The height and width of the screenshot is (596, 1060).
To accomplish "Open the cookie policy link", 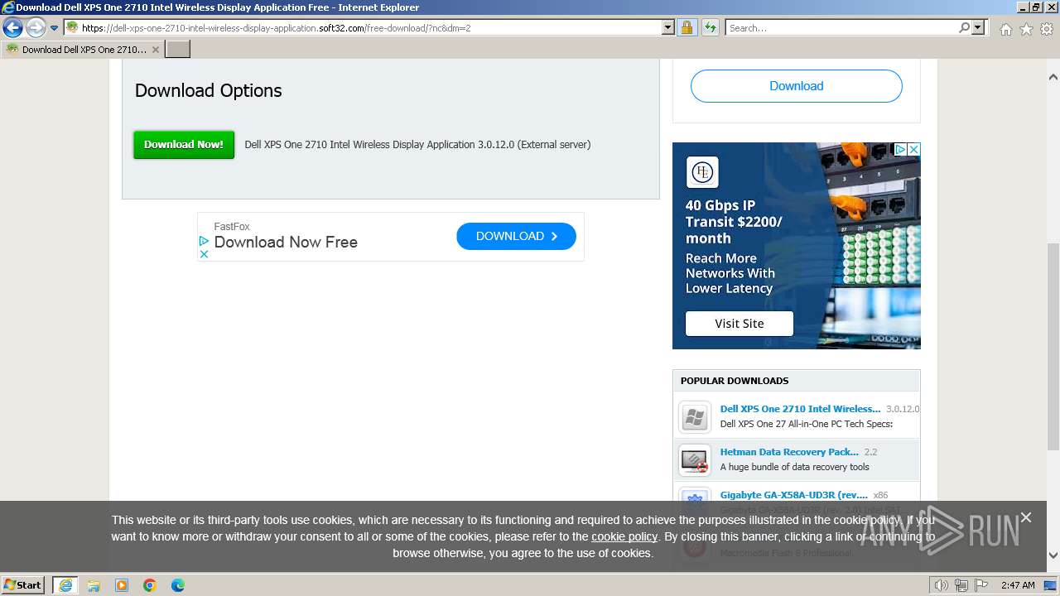I will click(x=624, y=536).
